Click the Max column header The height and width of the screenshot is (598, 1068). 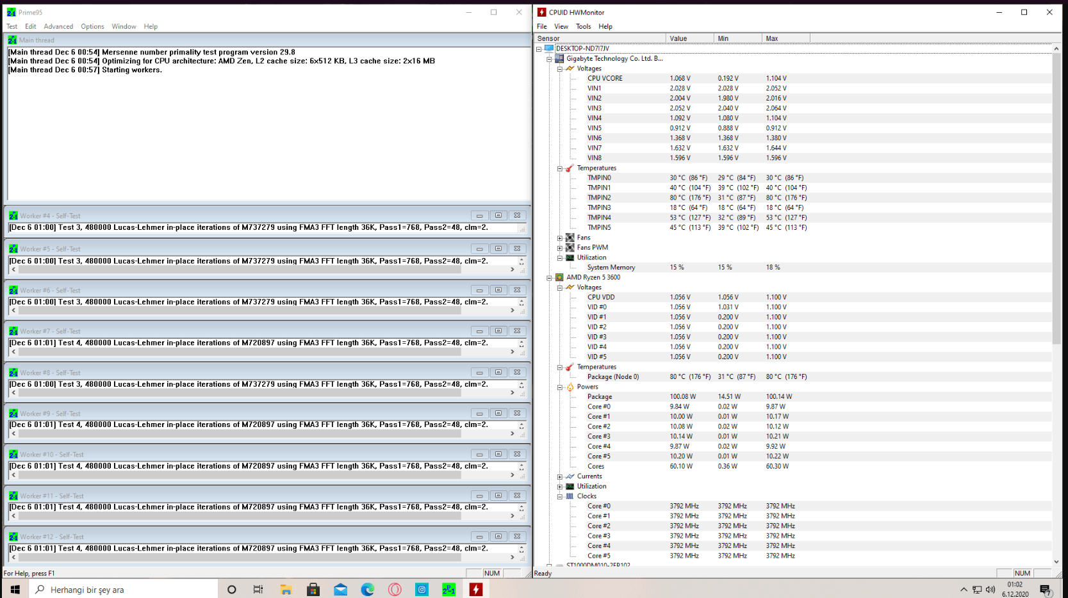point(786,38)
